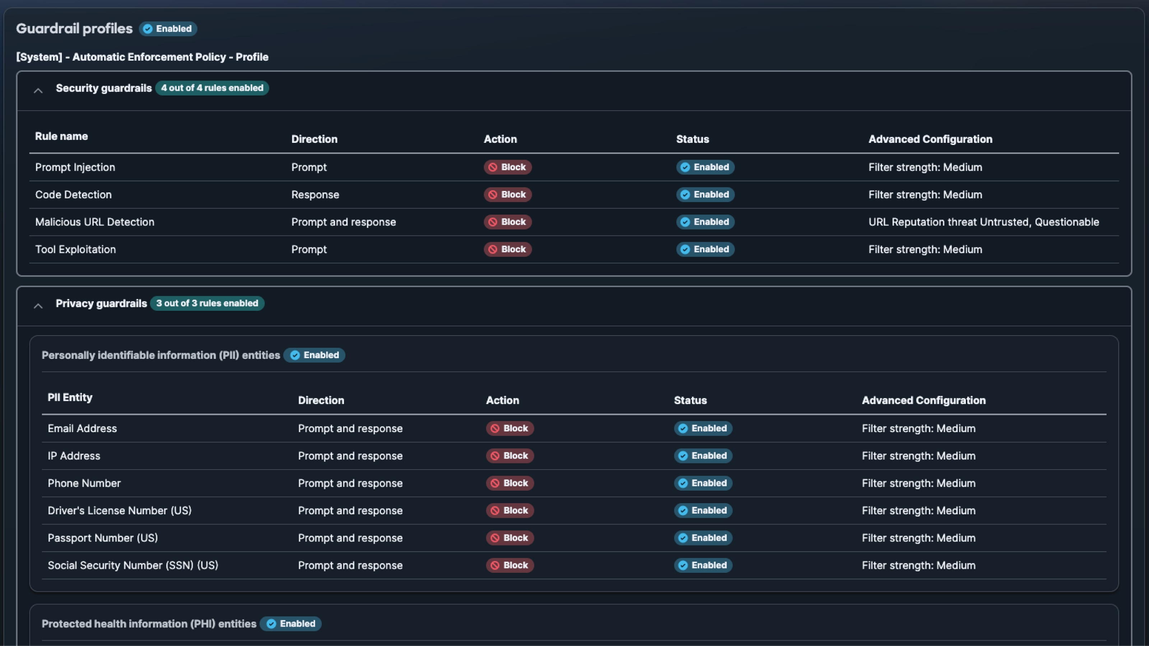1149x646 pixels.
Task: Click the Block badge for Phone Number
Action: coord(510,483)
